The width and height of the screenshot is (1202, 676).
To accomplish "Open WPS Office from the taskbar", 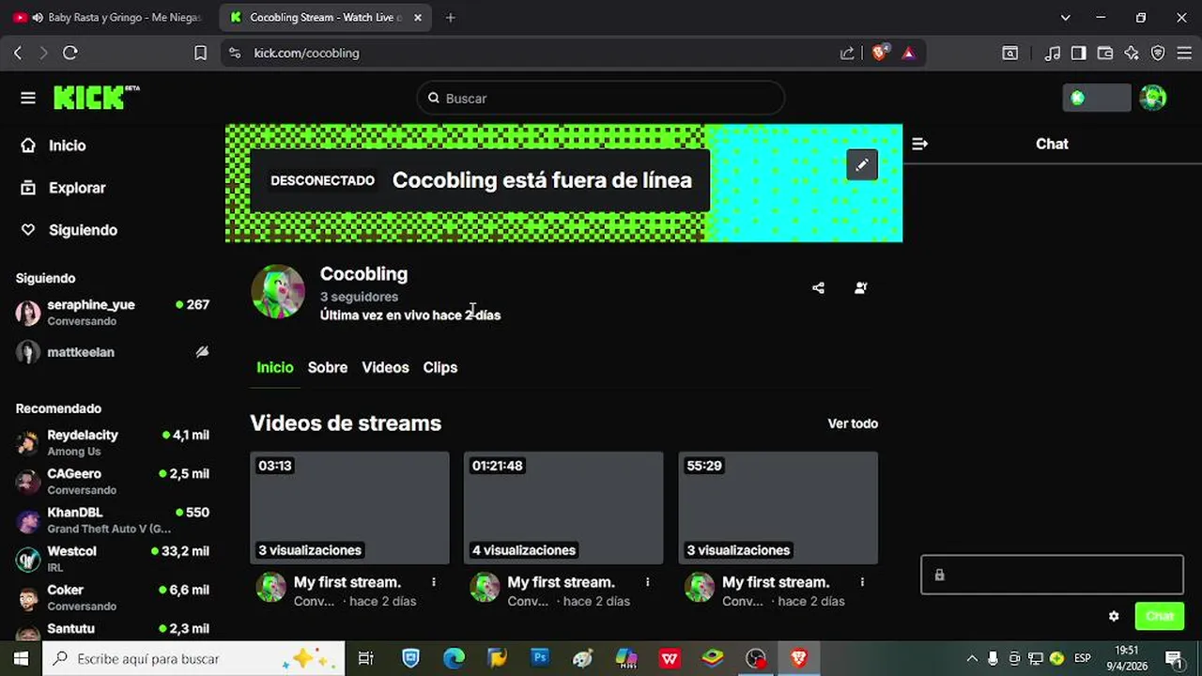I will tap(670, 659).
